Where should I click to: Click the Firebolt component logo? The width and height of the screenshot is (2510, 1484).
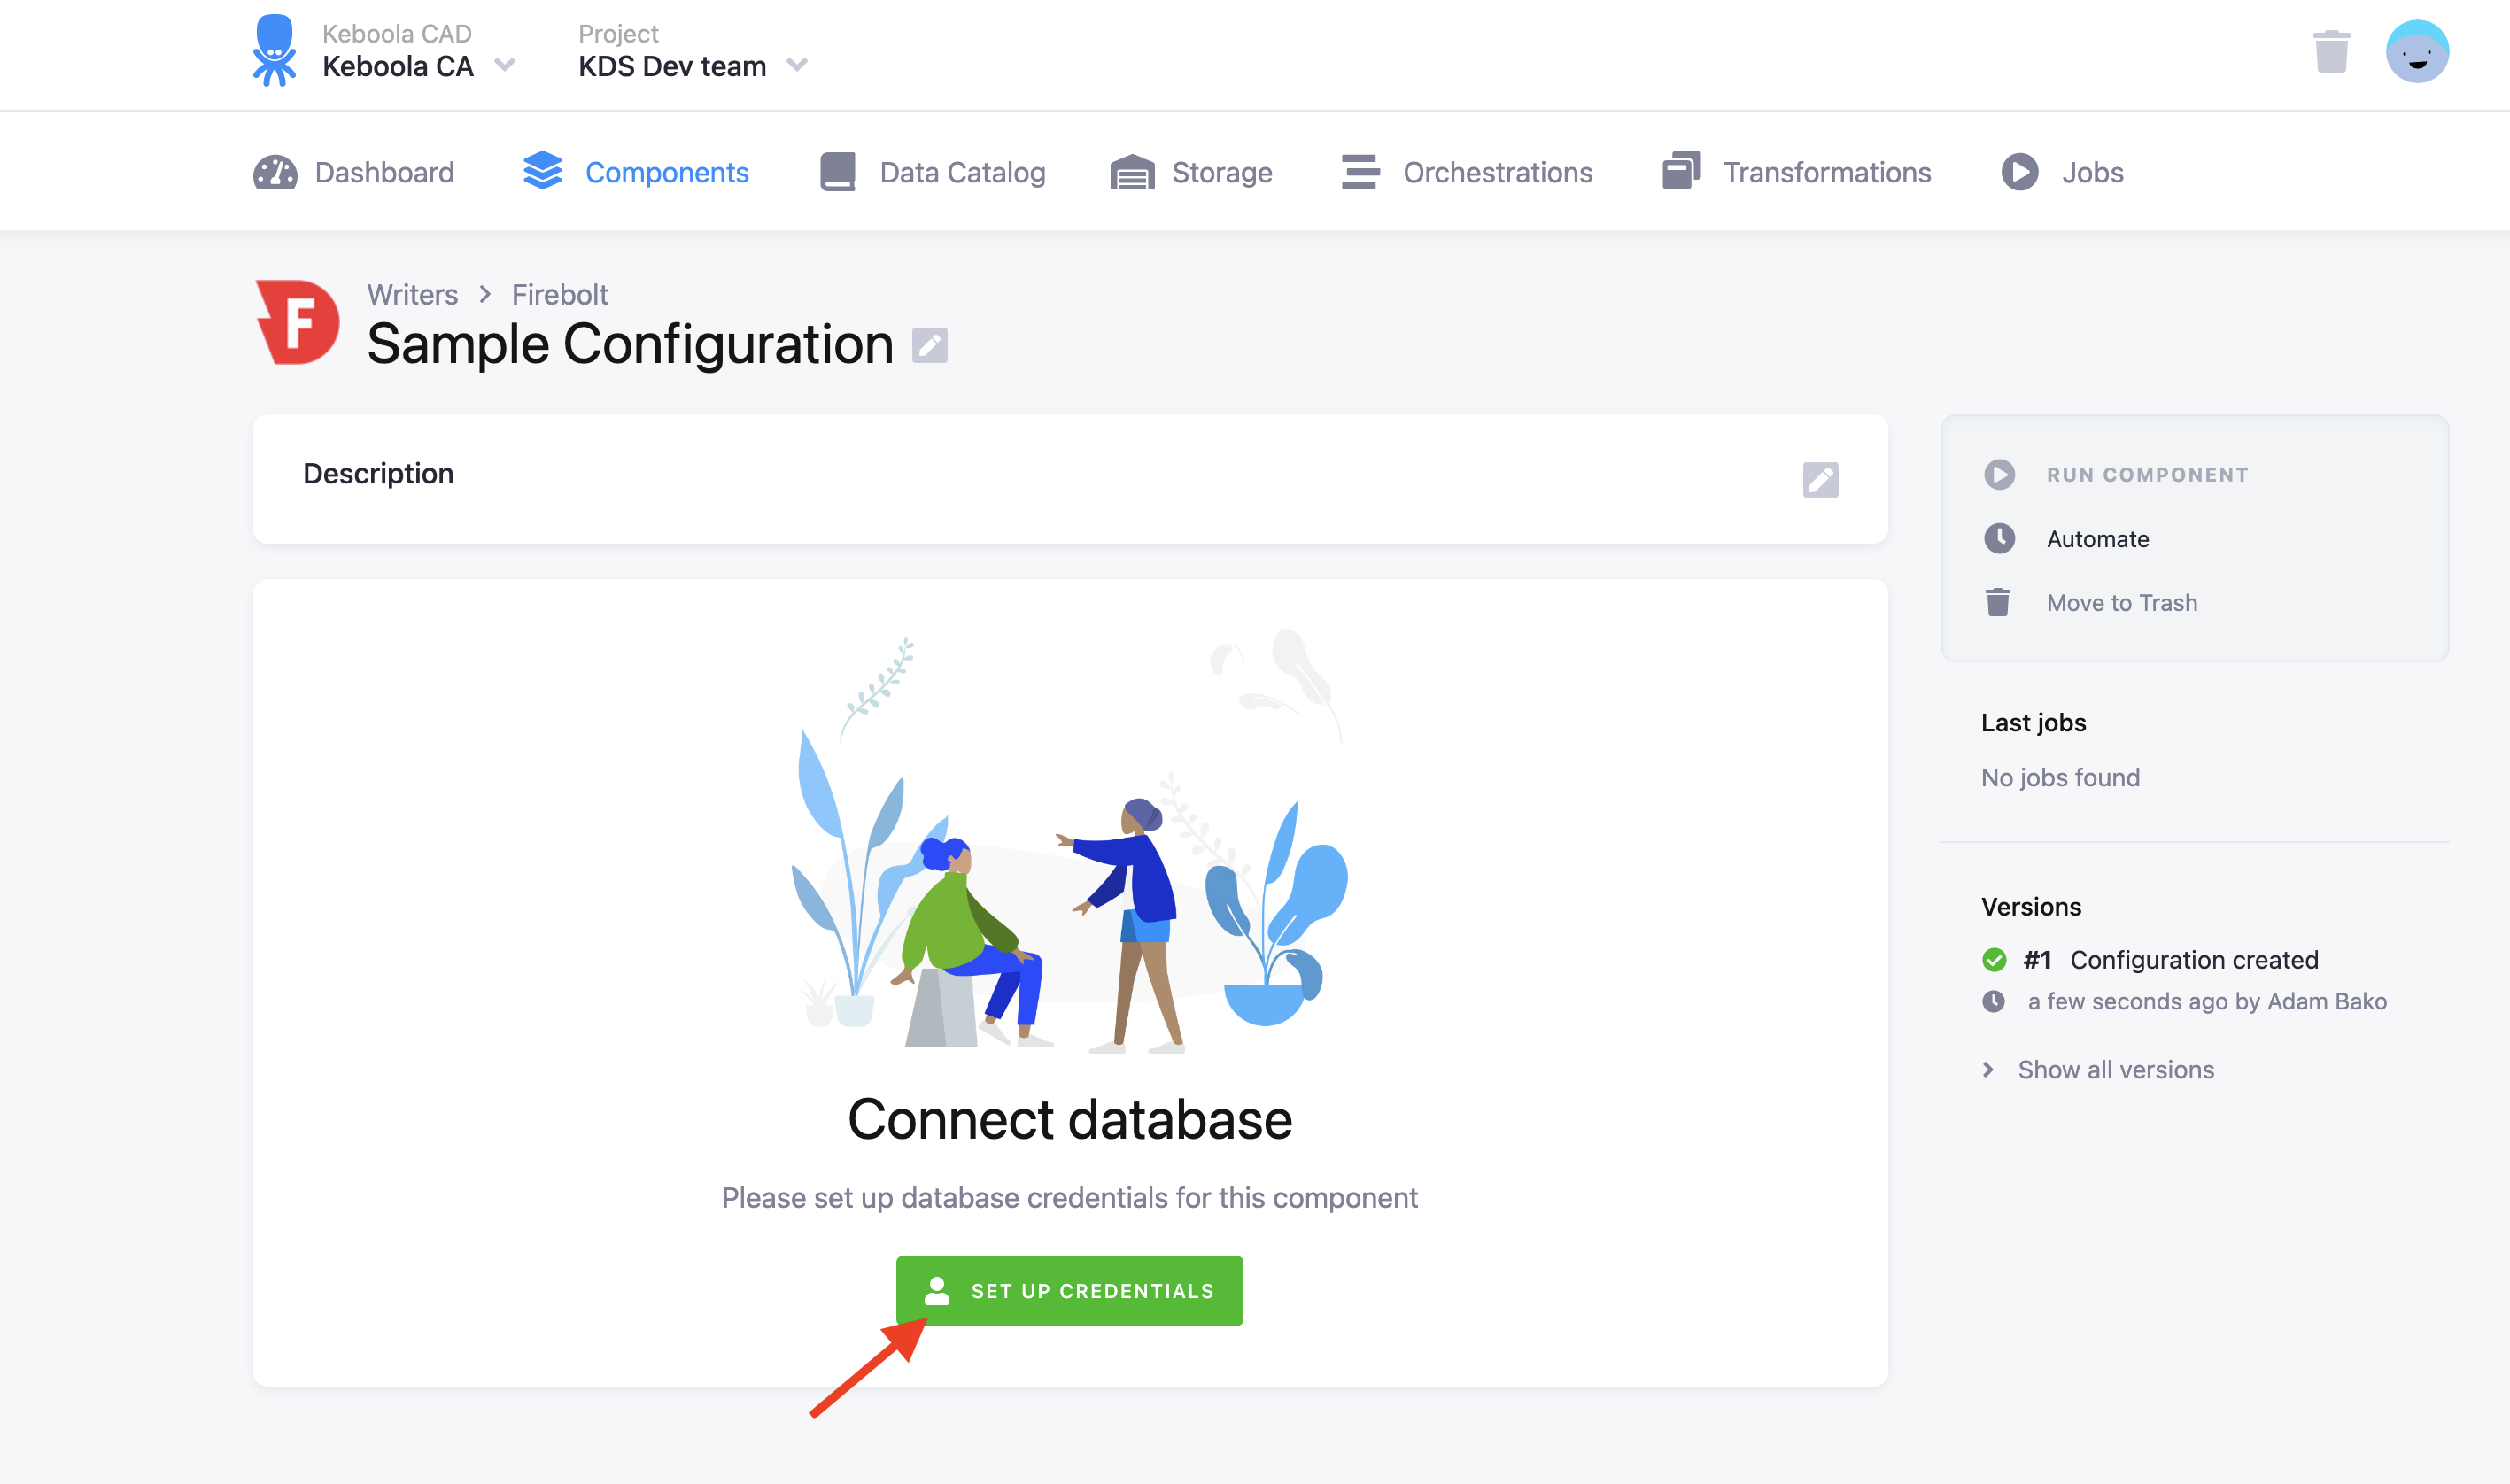pos(297,321)
